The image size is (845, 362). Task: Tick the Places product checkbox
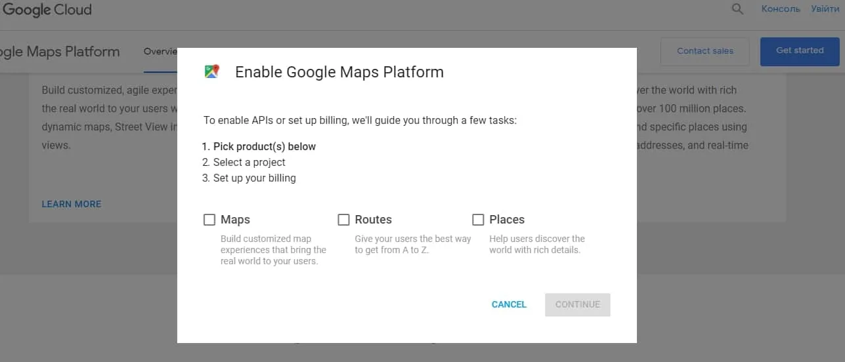(x=478, y=220)
